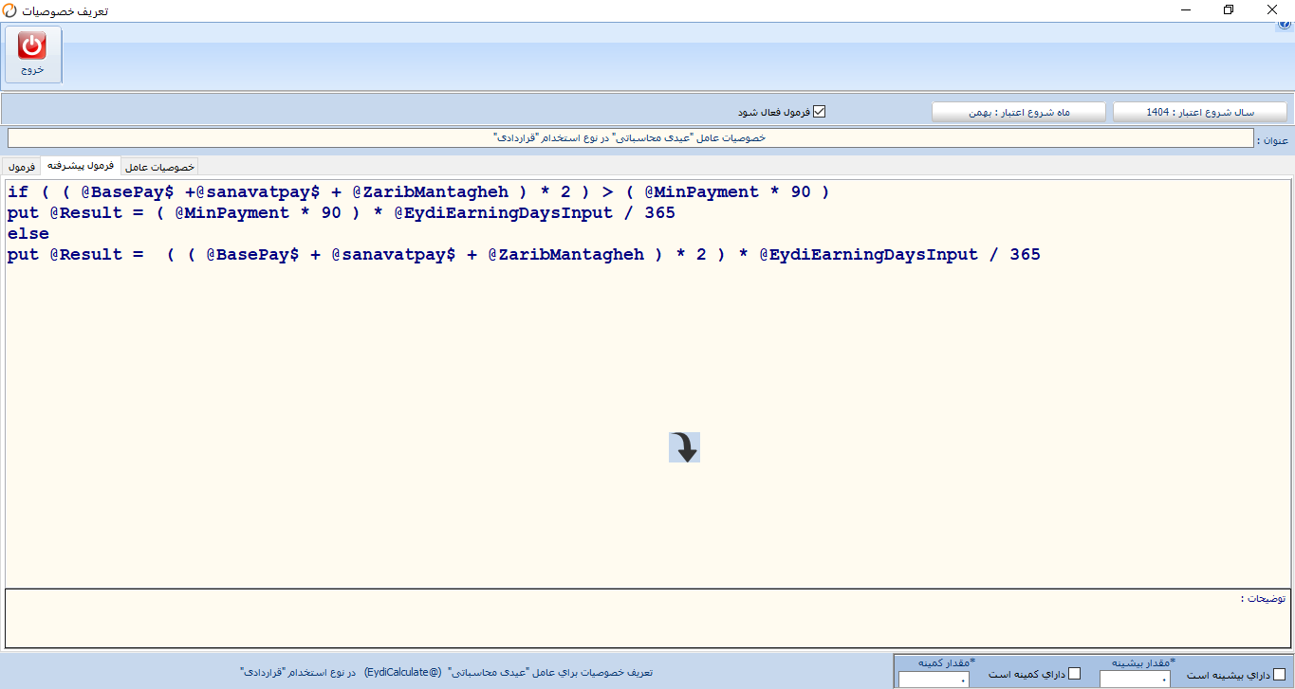Image resolution: width=1295 pixels, height=689 pixels.
Task: Open help via the blue question mark icon
Action: pyautogui.click(x=1286, y=26)
